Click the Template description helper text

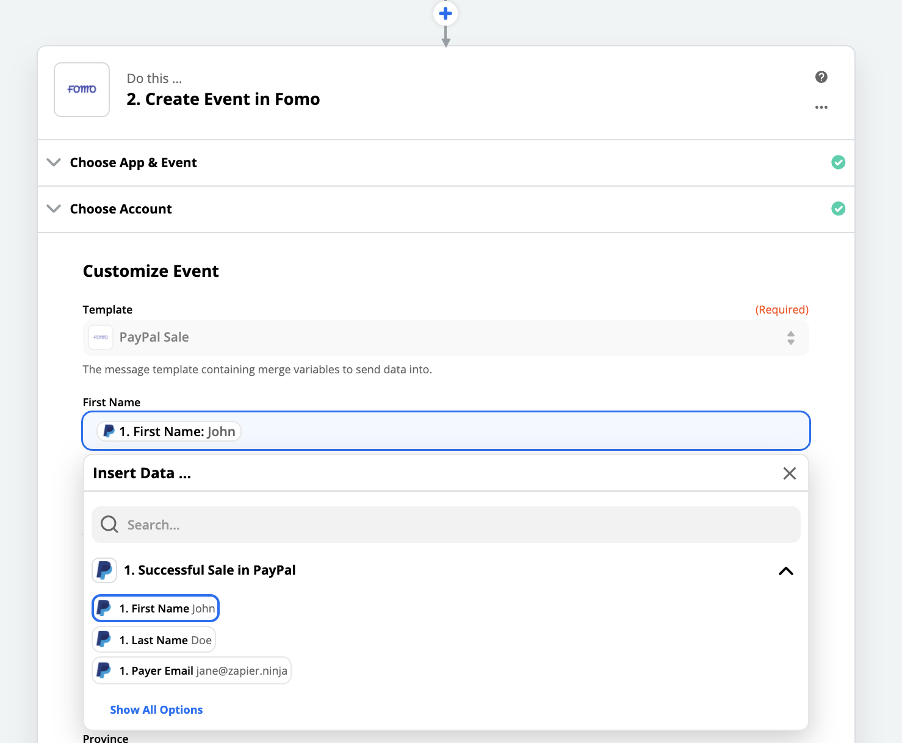pyautogui.click(x=258, y=370)
